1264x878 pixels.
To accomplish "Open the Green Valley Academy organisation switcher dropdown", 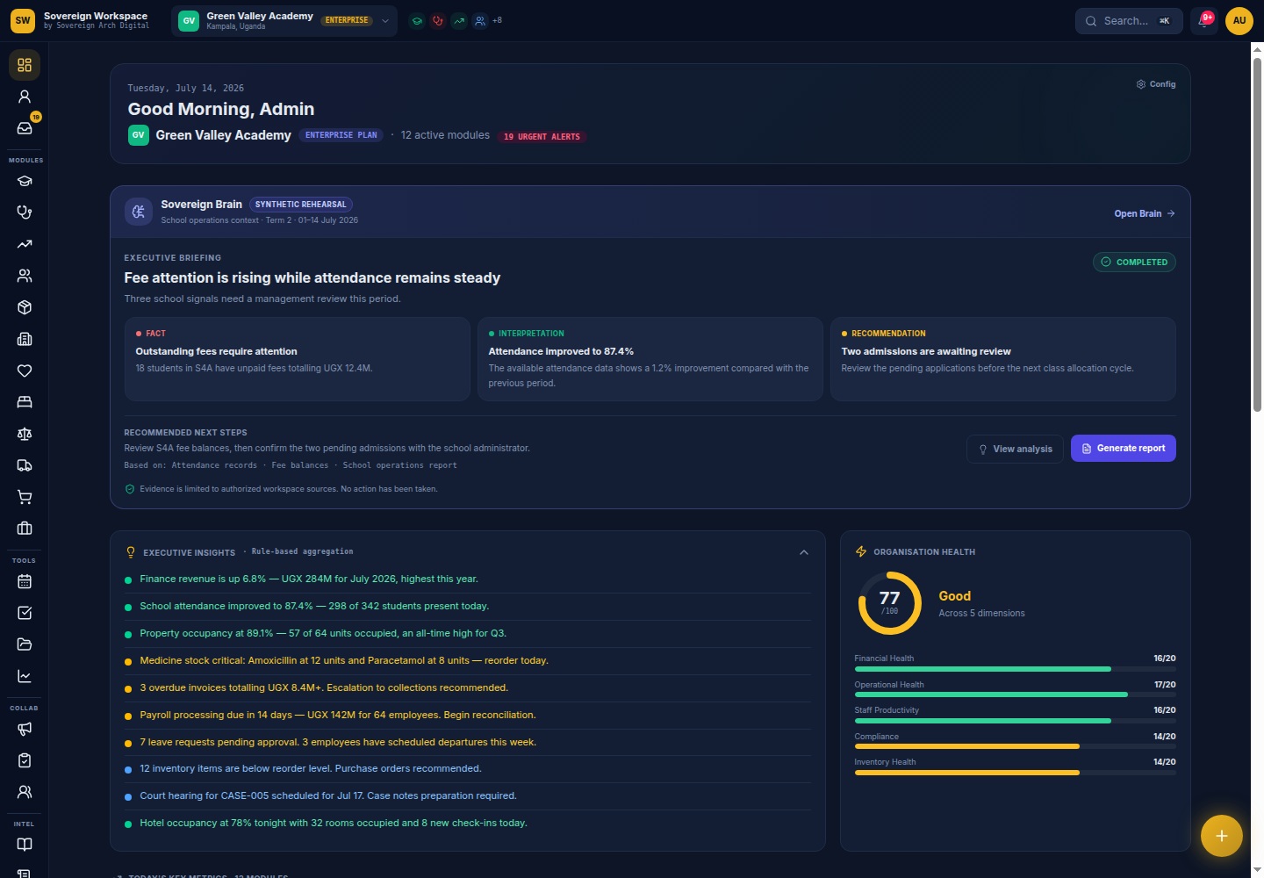I will click(284, 21).
